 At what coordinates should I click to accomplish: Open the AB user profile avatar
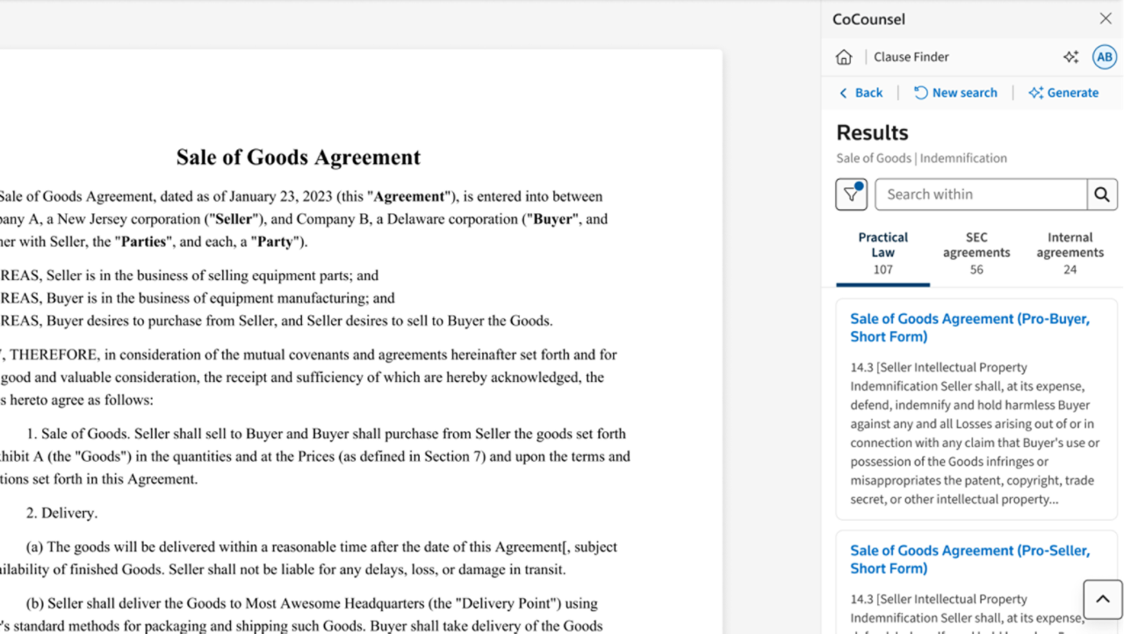[x=1105, y=57]
